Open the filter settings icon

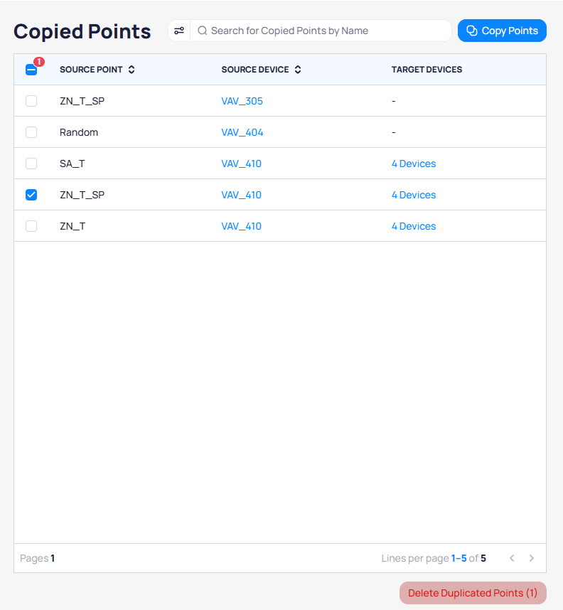pos(179,31)
